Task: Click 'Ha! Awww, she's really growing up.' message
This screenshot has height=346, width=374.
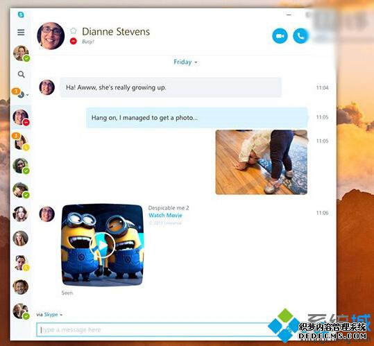Action: click(171, 87)
